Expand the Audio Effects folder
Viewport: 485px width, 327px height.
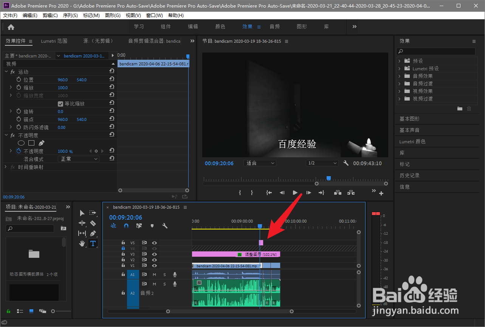coord(400,76)
